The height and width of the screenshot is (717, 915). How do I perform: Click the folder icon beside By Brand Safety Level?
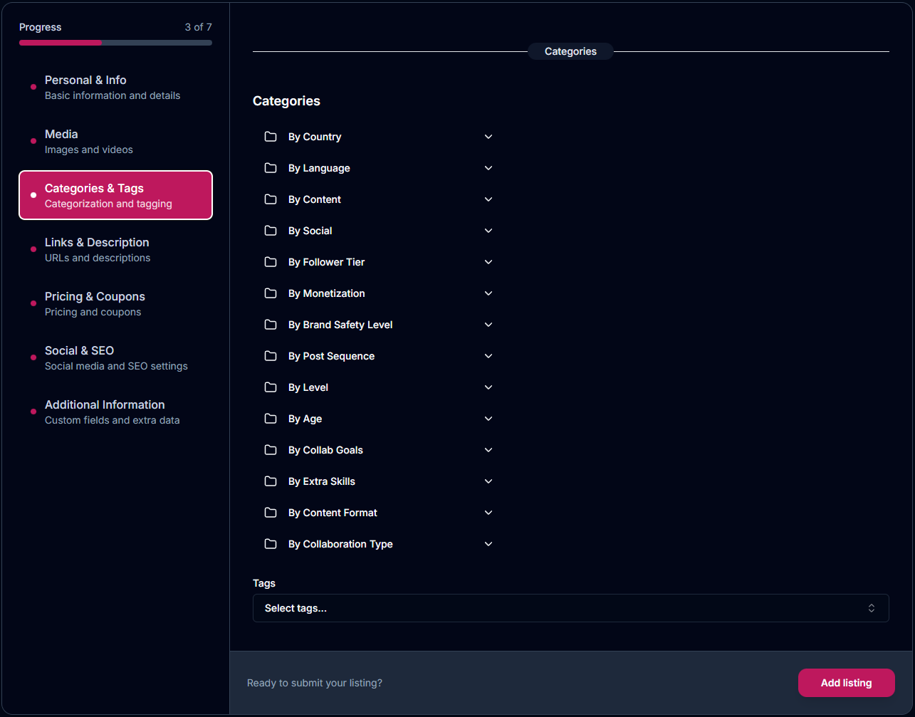(x=271, y=324)
